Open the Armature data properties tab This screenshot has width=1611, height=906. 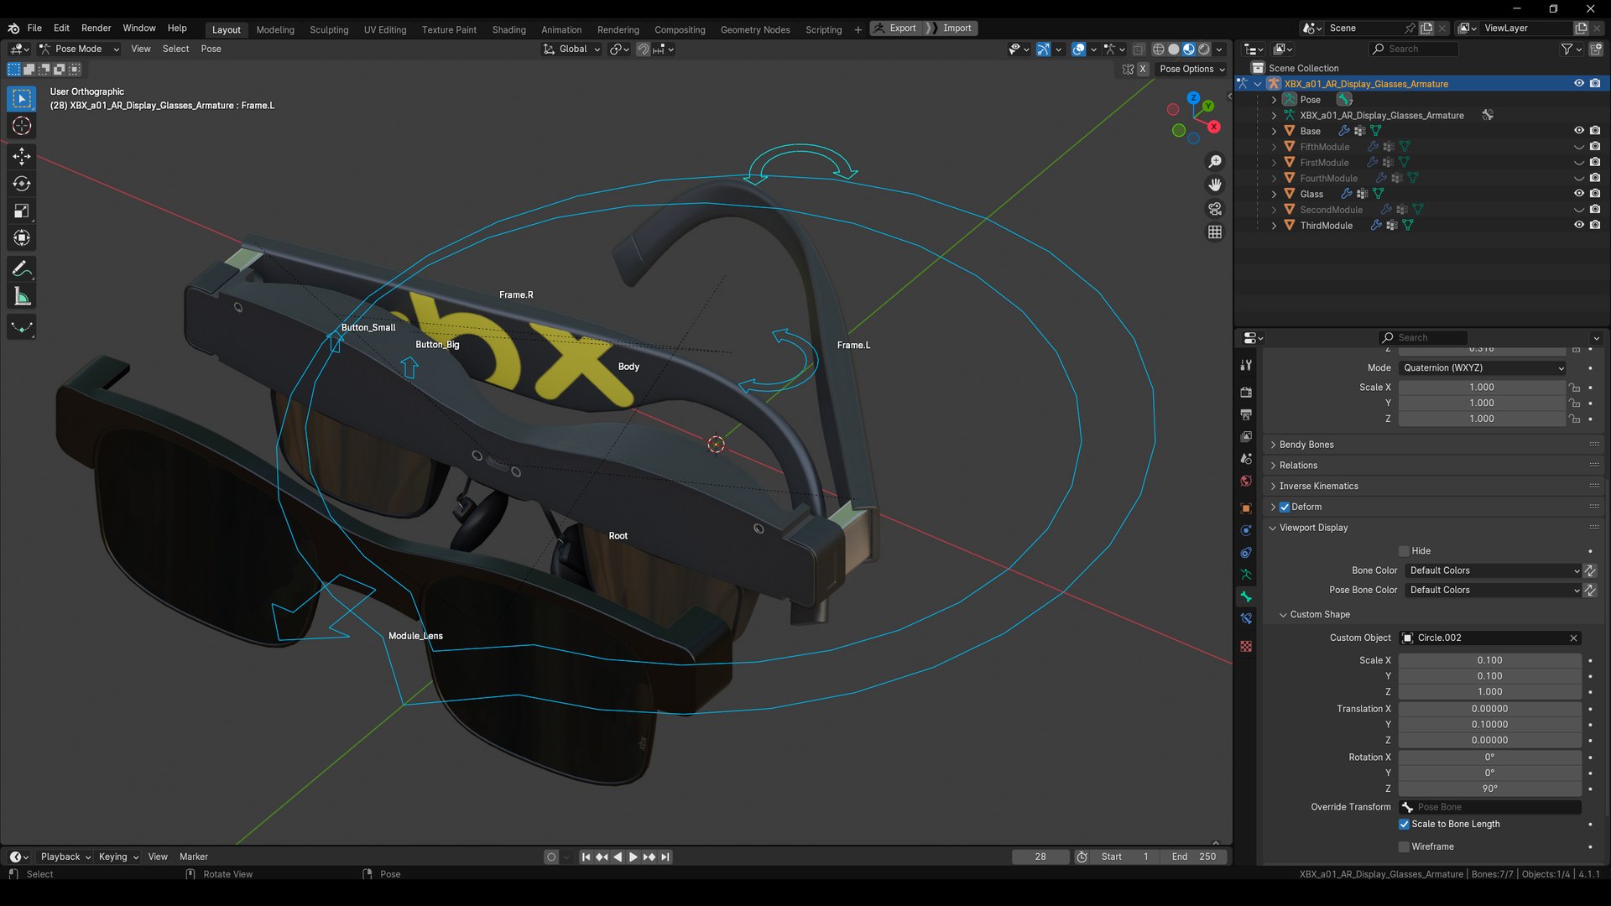tap(1246, 575)
